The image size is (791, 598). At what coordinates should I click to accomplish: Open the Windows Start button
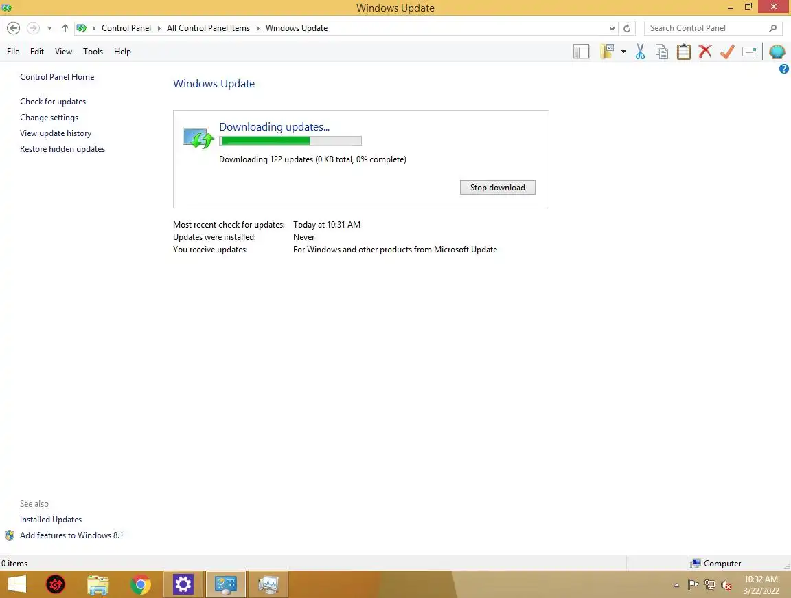coord(17,585)
